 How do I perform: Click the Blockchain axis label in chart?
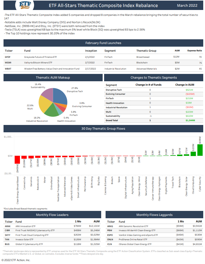(x=179, y=182)
